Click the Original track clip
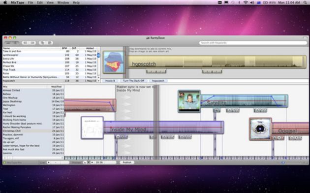 [290, 129]
